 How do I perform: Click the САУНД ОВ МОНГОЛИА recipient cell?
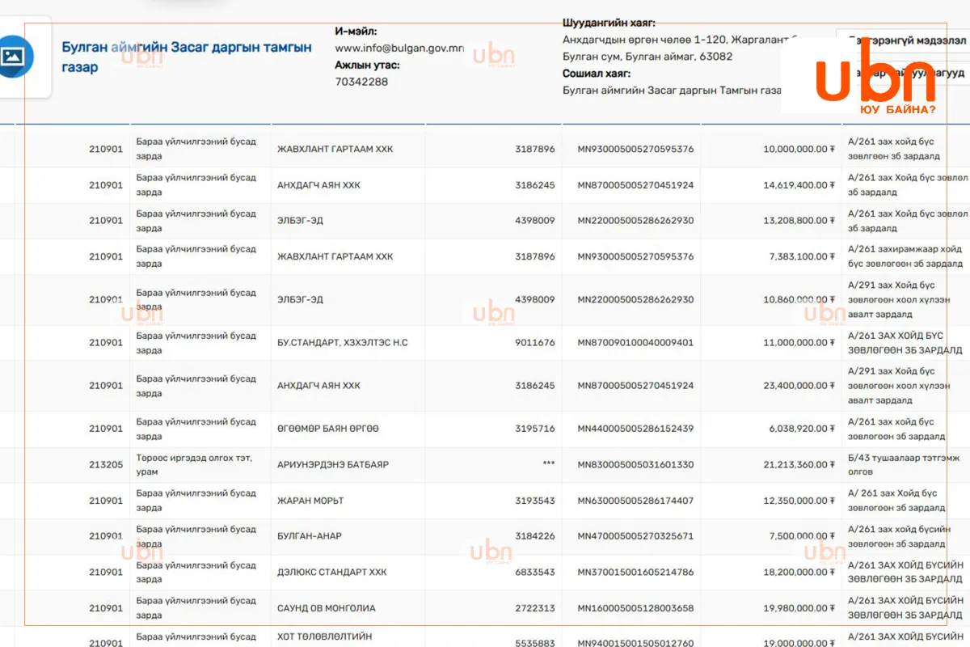348,608
